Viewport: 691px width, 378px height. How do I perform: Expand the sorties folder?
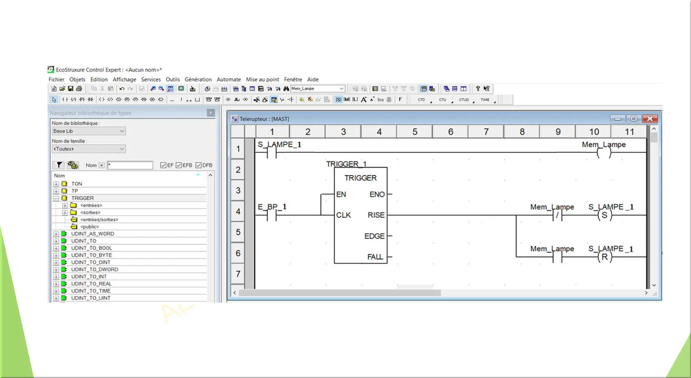[x=65, y=213]
